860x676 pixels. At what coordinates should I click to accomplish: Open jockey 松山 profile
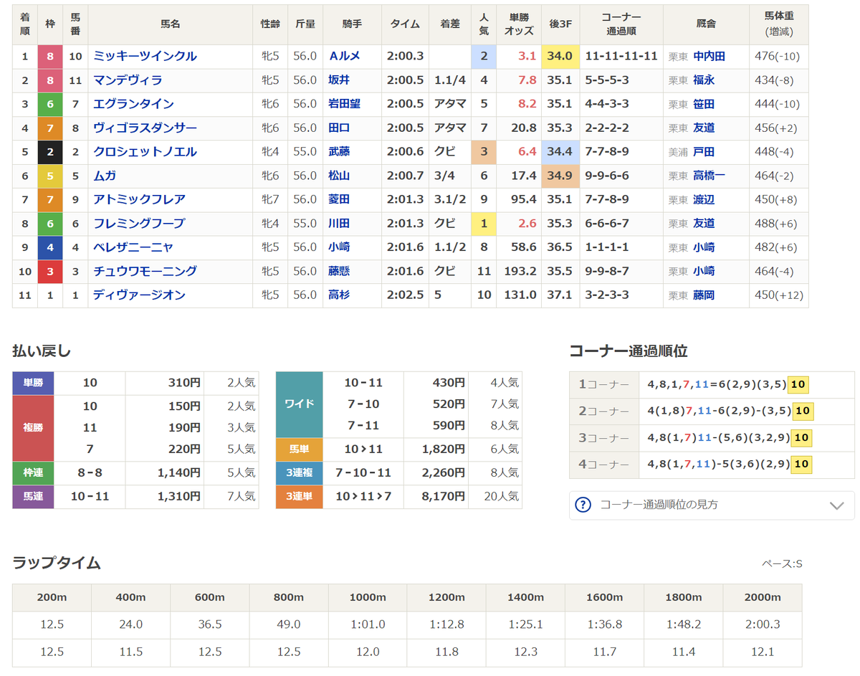339,176
